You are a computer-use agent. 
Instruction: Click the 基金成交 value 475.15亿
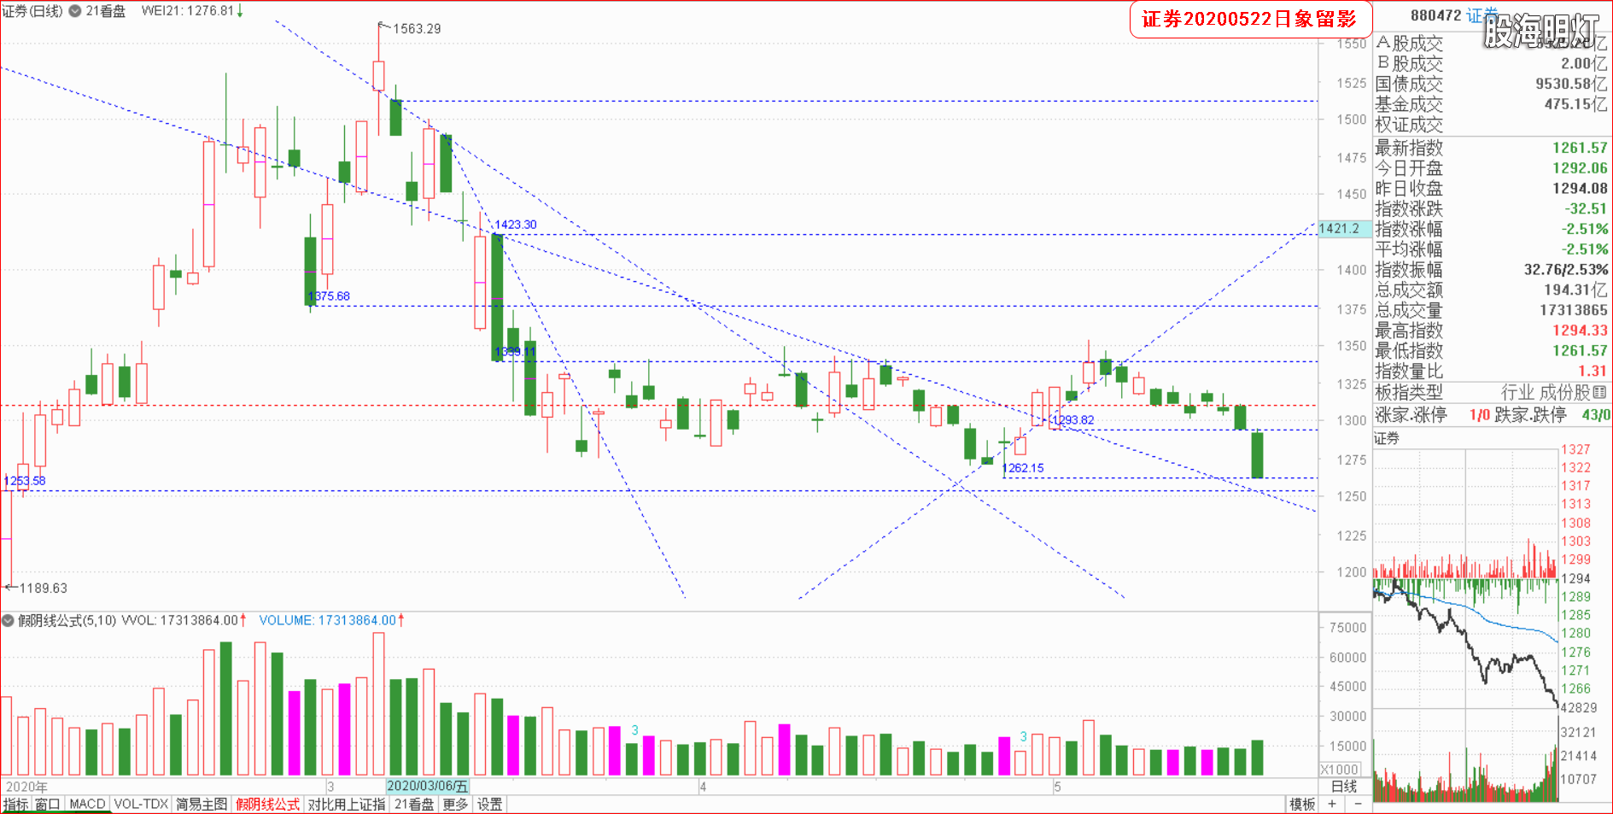1575,104
